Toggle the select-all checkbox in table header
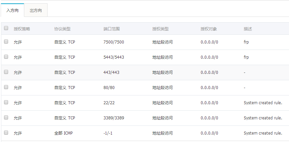The height and width of the screenshot is (142, 289). [x=6, y=28]
